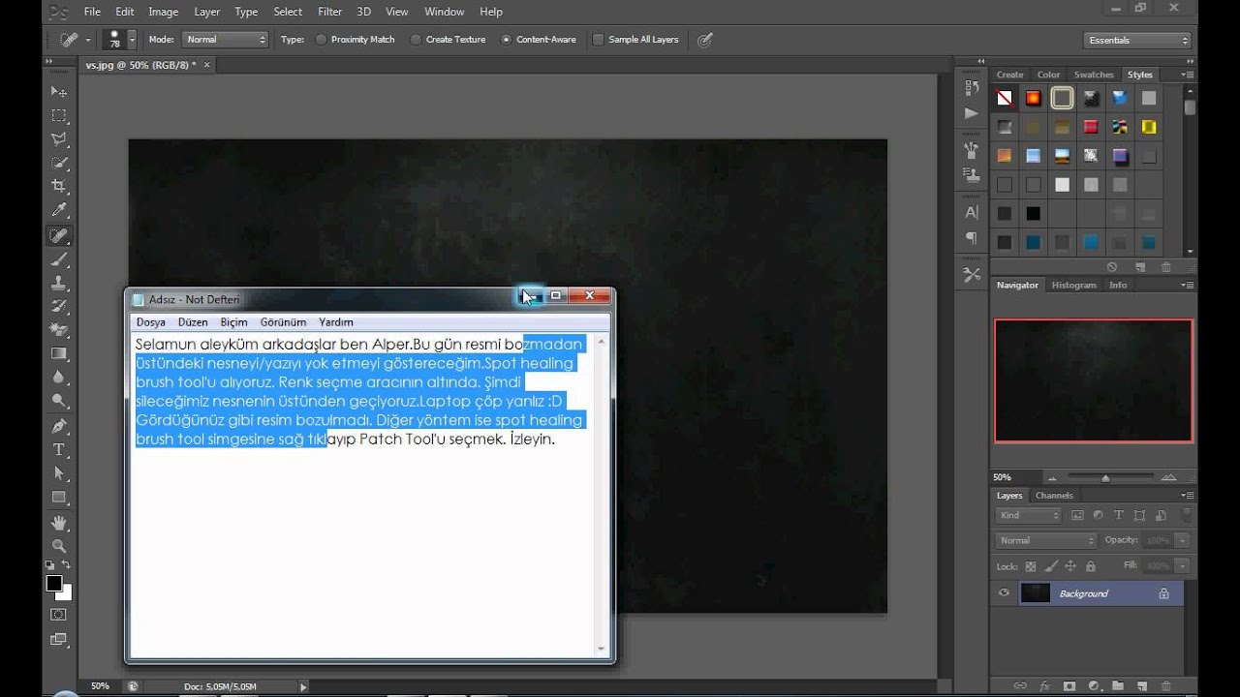Click the delete layer trash icon

click(1165, 685)
